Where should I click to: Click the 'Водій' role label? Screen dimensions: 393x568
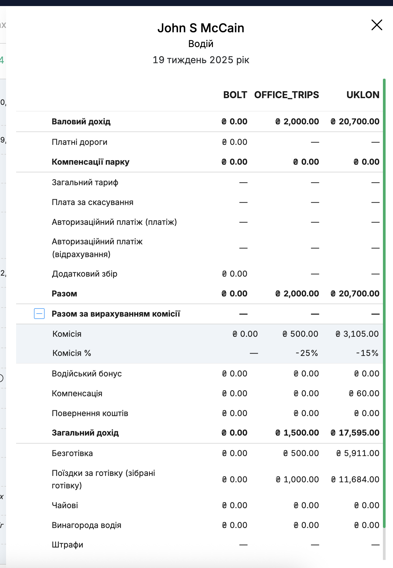click(201, 44)
